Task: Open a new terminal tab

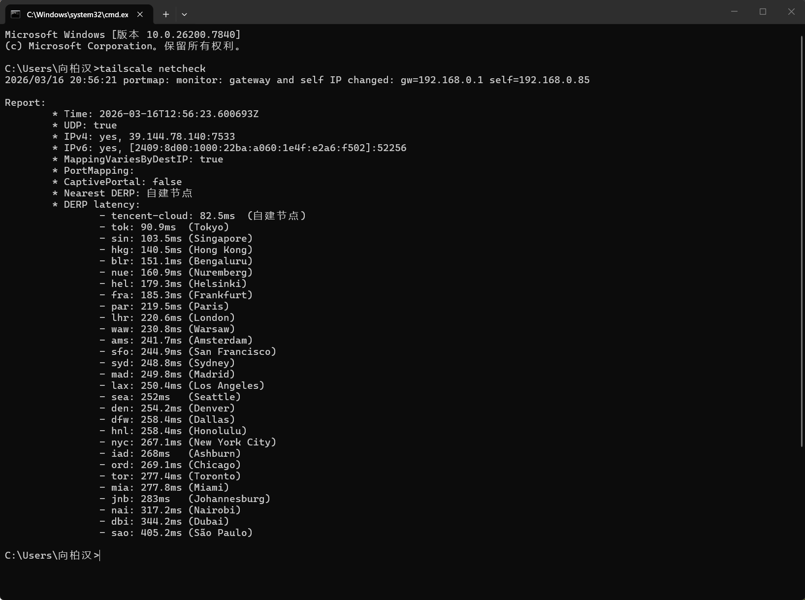Action: (x=166, y=14)
